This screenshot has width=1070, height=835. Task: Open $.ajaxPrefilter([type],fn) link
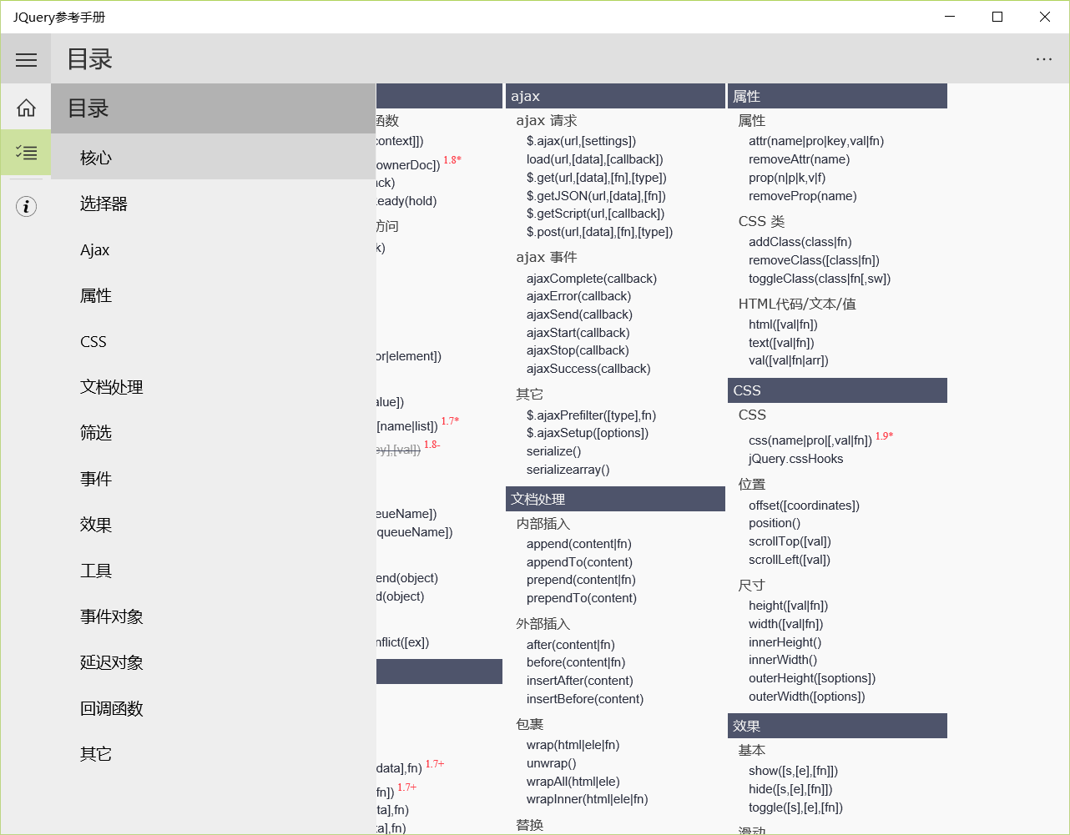tap(592, 415)
